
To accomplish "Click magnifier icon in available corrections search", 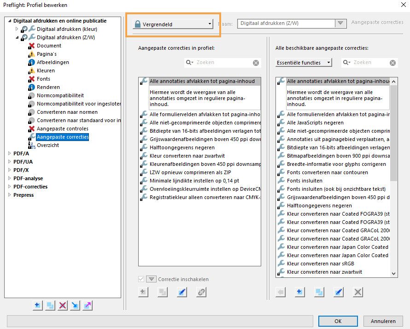I will coord(346,63).
